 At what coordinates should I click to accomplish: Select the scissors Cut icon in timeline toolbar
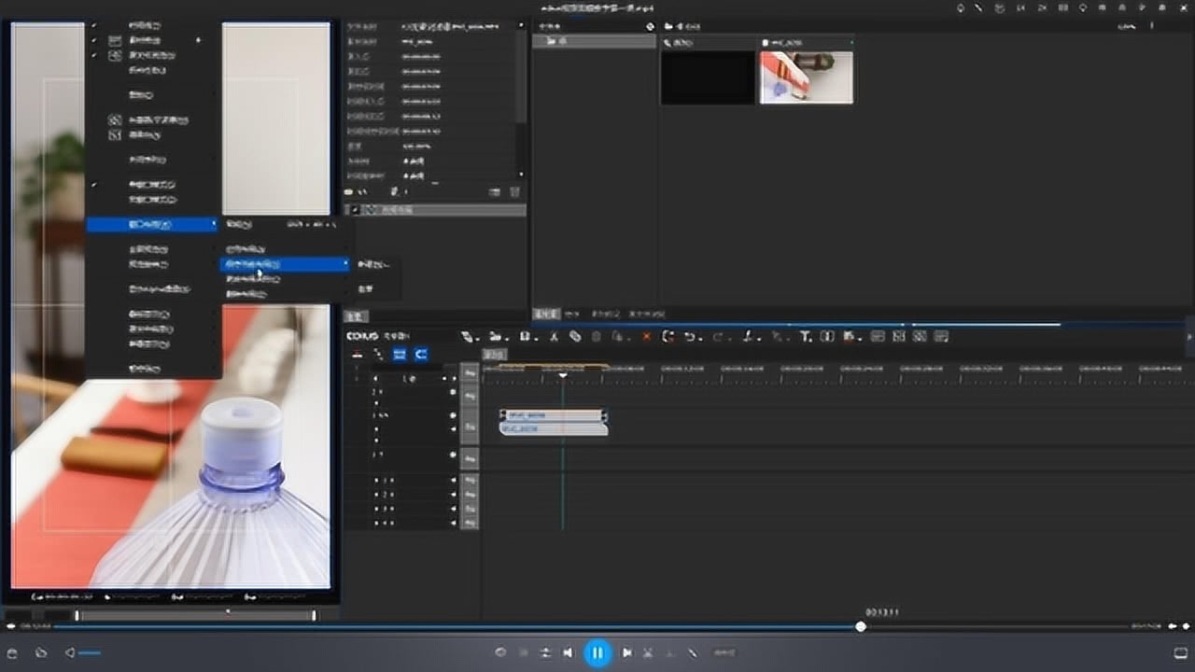tap(554, 336)
